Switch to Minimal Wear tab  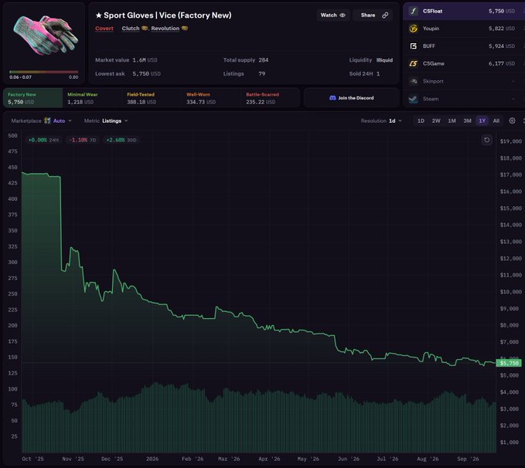pos(93,98)
